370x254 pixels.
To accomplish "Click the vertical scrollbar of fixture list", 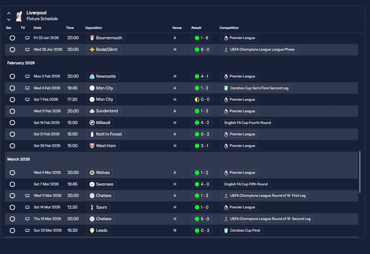I will (x=360, y=172).
